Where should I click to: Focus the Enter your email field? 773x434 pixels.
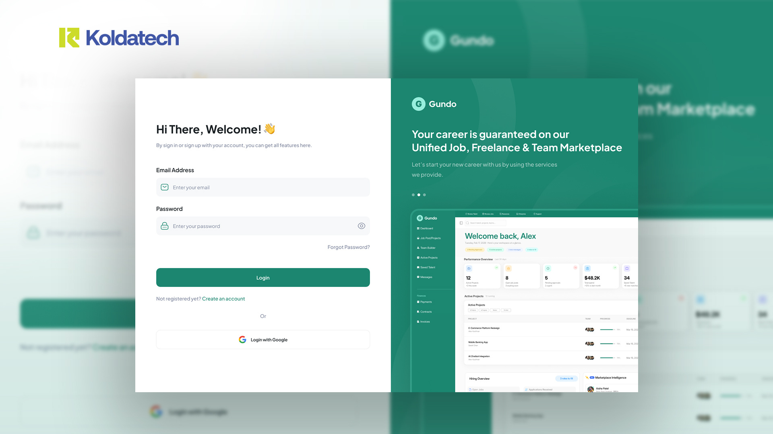(x=263, y=187)
